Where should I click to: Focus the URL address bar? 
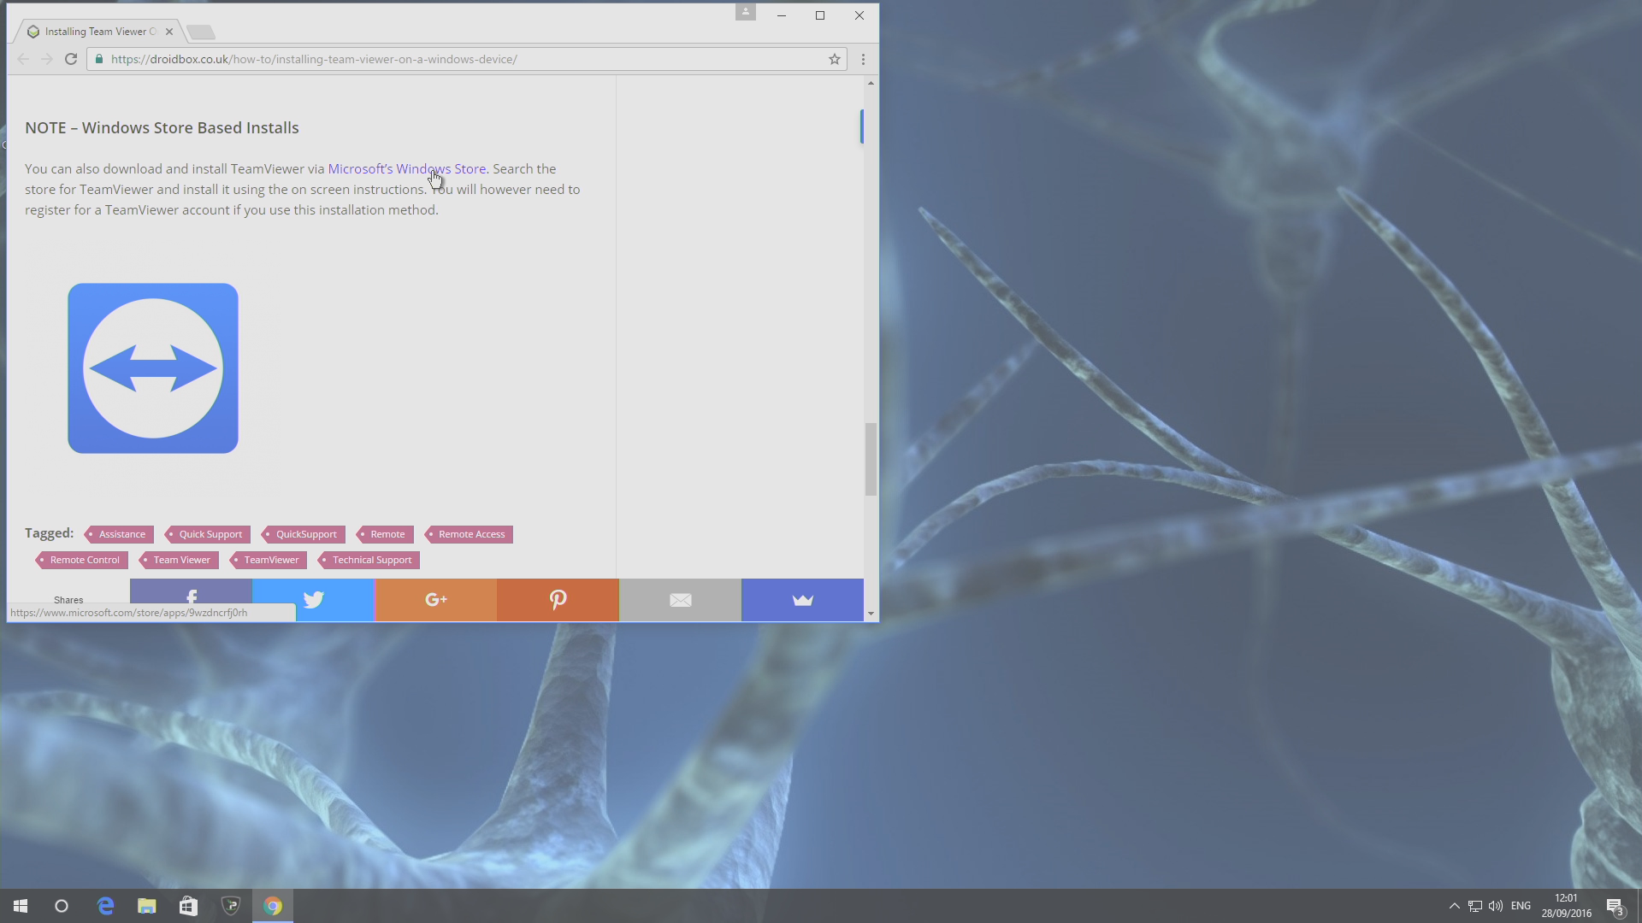462,59
